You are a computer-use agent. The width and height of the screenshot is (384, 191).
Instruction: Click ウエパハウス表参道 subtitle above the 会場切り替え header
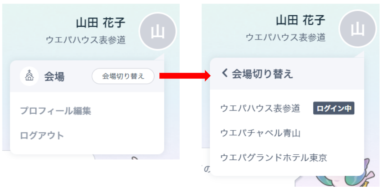click(x=286, y=37)
